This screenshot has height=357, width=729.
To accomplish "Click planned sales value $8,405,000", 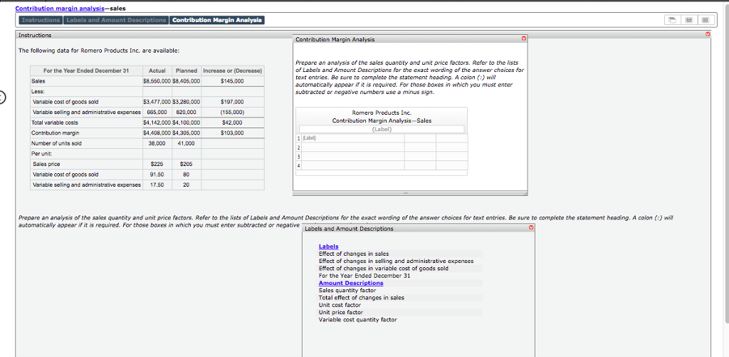I will click(x=186, y=81).
